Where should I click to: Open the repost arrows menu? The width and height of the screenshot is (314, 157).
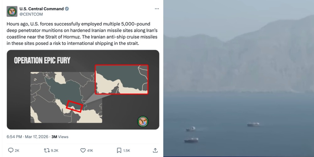point(47,150)
